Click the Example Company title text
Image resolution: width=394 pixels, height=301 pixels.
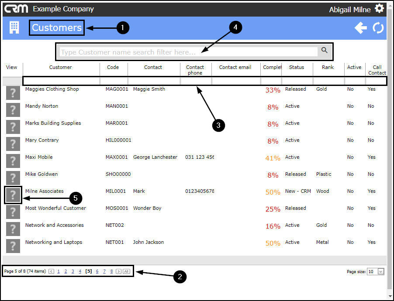click(63, 9)
